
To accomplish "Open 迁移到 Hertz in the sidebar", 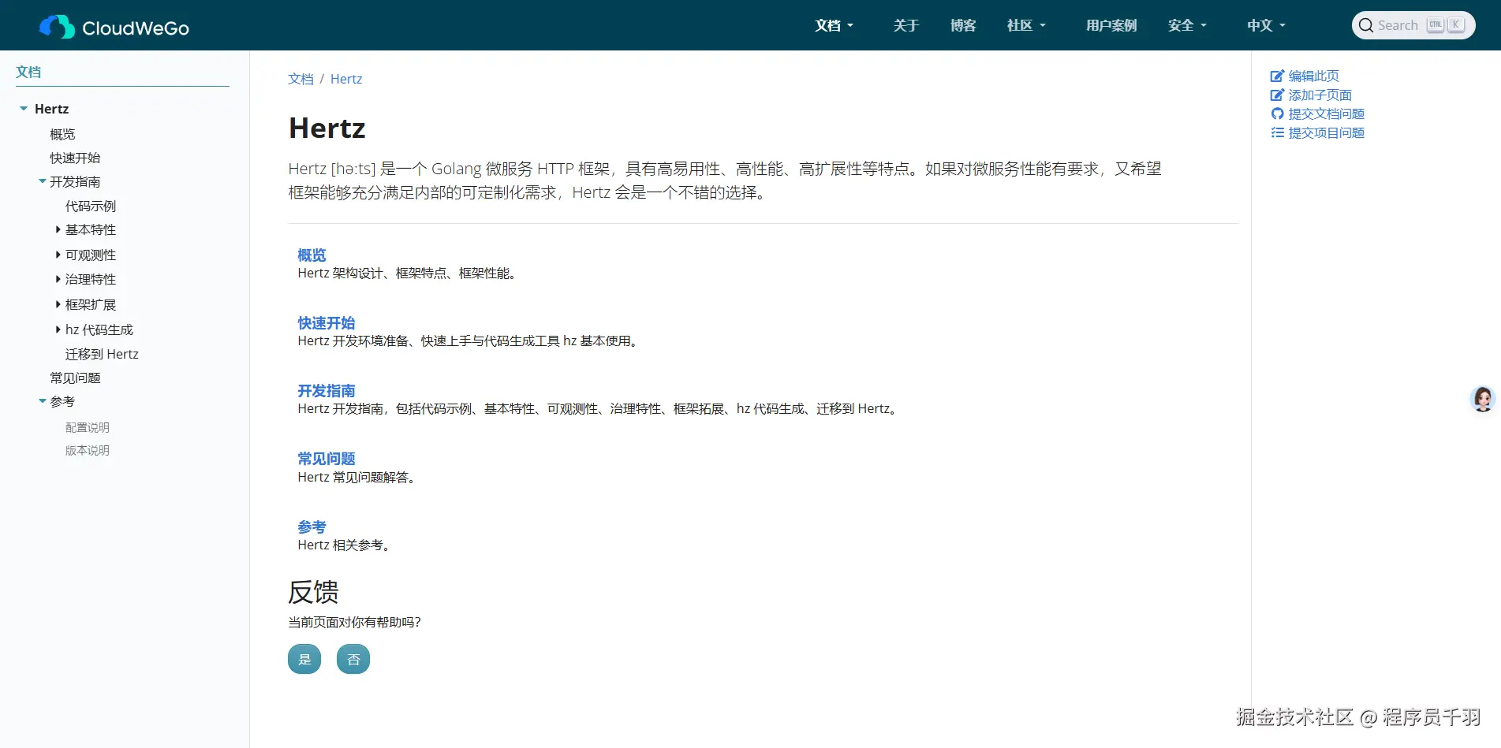I will pyautogui.click(x=102, y=354).
